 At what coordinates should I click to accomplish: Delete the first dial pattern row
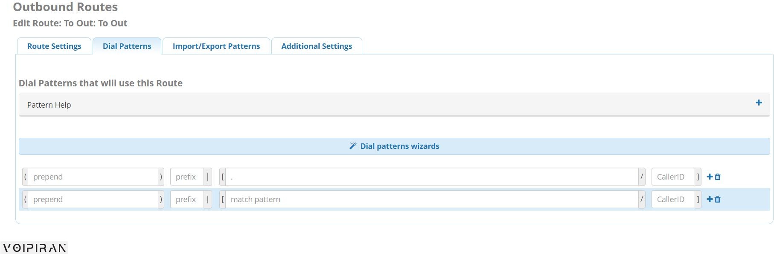point(718,177)
